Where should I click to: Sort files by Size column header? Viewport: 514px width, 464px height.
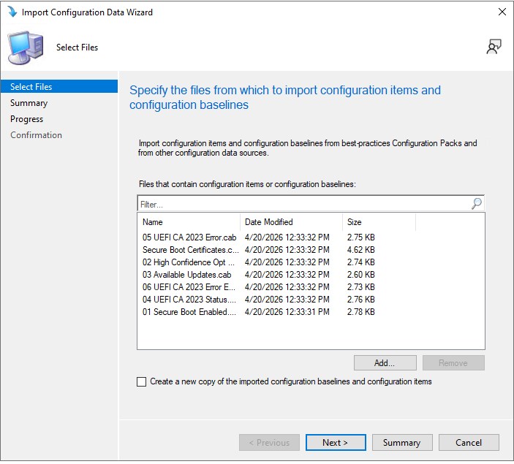pos(378,222)
